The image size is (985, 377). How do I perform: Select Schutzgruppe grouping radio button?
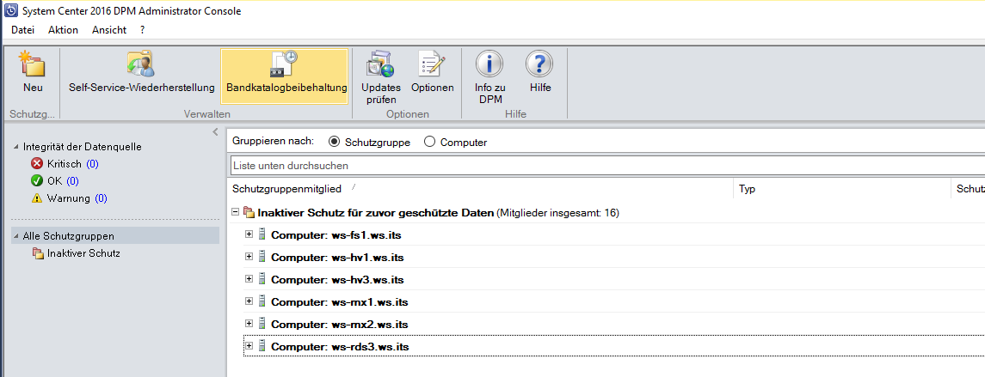pos(334,142)
